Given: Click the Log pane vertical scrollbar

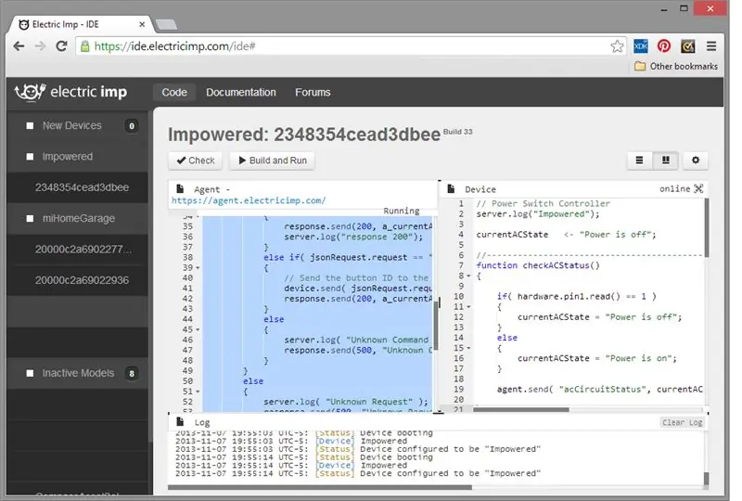Looking at the screenshot, I should pyautogui.click(x=707, y=479).
